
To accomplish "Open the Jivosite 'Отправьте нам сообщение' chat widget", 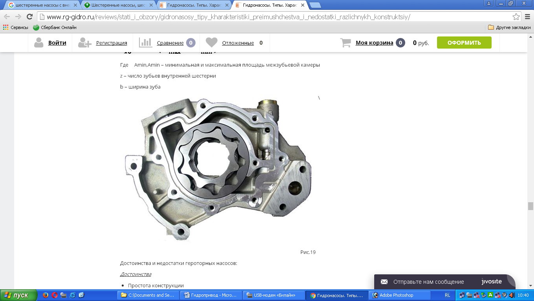I will coord(444,282).
